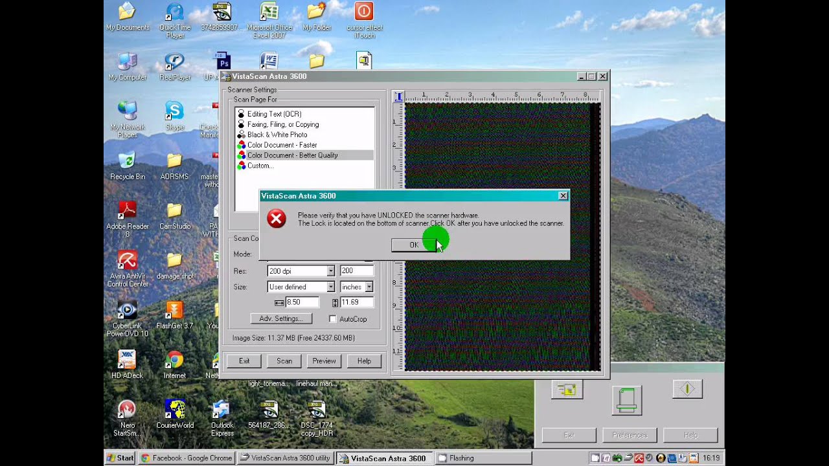Switch to Facebook - Google Chrome taskbar item
Image resolution: width=829 pixels, height=466 pixels.
[x=187, y=458]
